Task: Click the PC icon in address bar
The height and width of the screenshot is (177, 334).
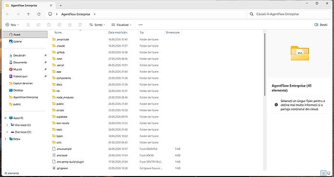Action: (50, 14)
